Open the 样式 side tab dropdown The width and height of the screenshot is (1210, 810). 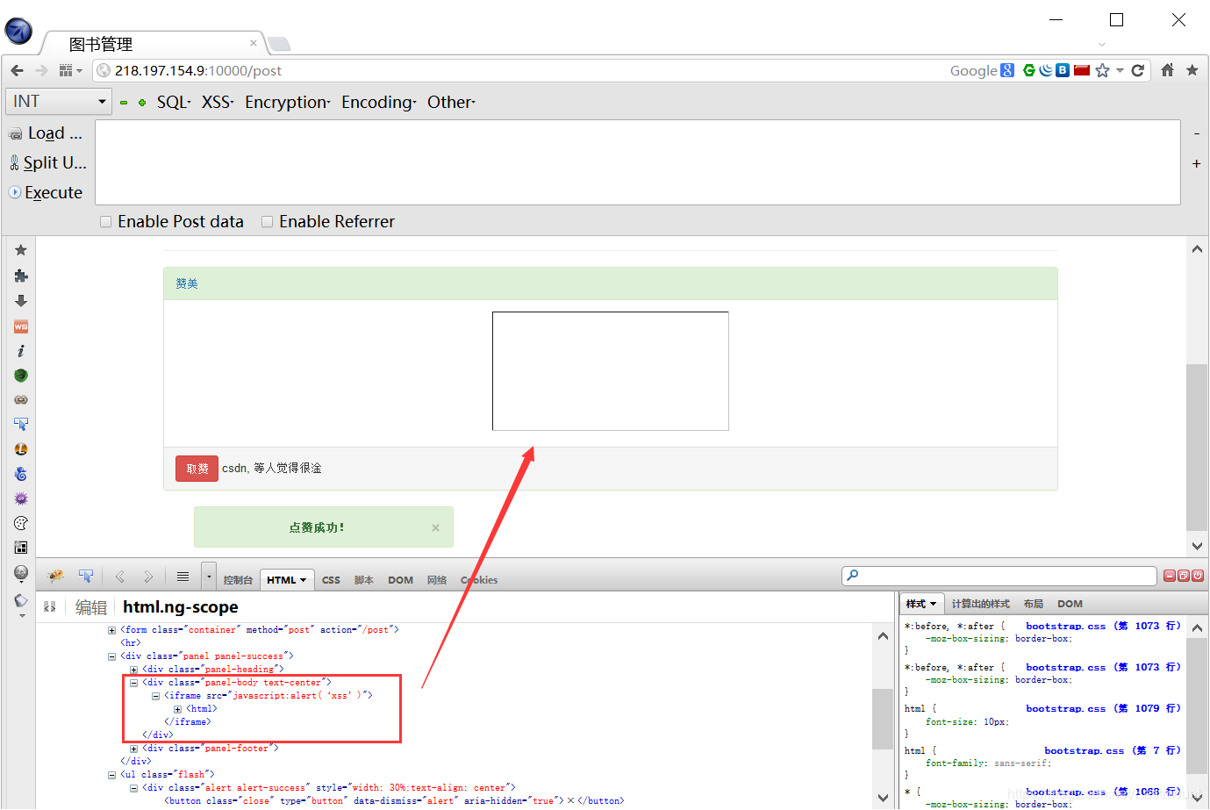921,604
